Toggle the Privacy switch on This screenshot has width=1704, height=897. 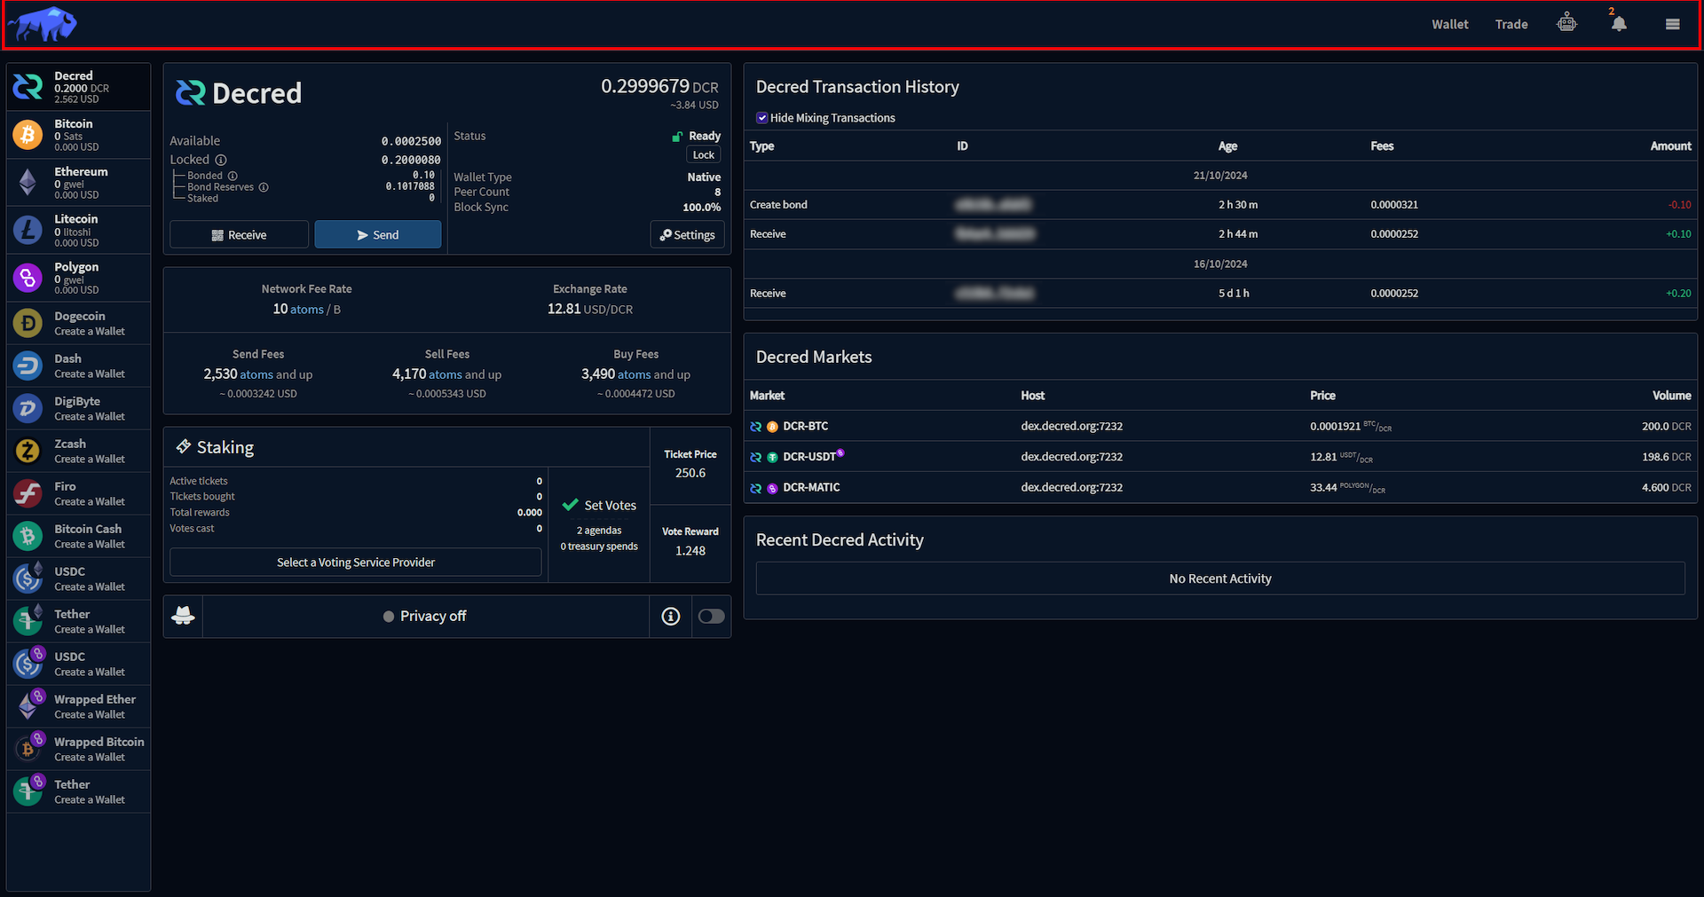711,617
